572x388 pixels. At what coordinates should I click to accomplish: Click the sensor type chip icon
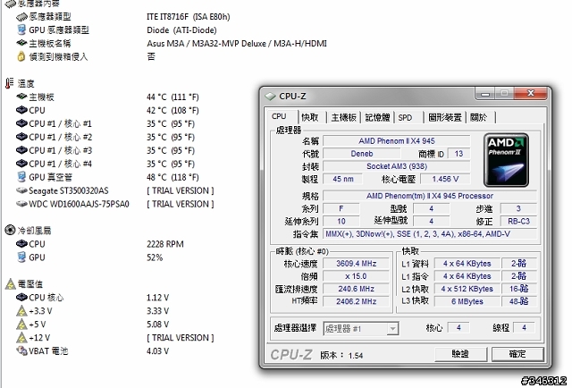[21, 17]
